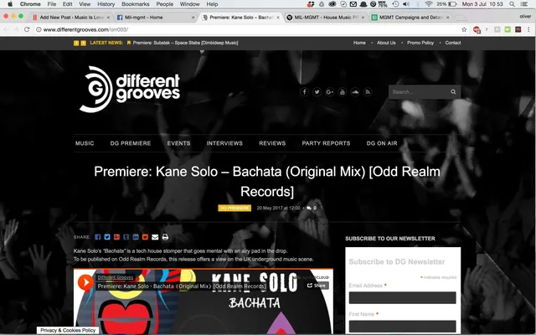Go to DG ON AIR section
The image size is (536, 335).
click(382, 143)
